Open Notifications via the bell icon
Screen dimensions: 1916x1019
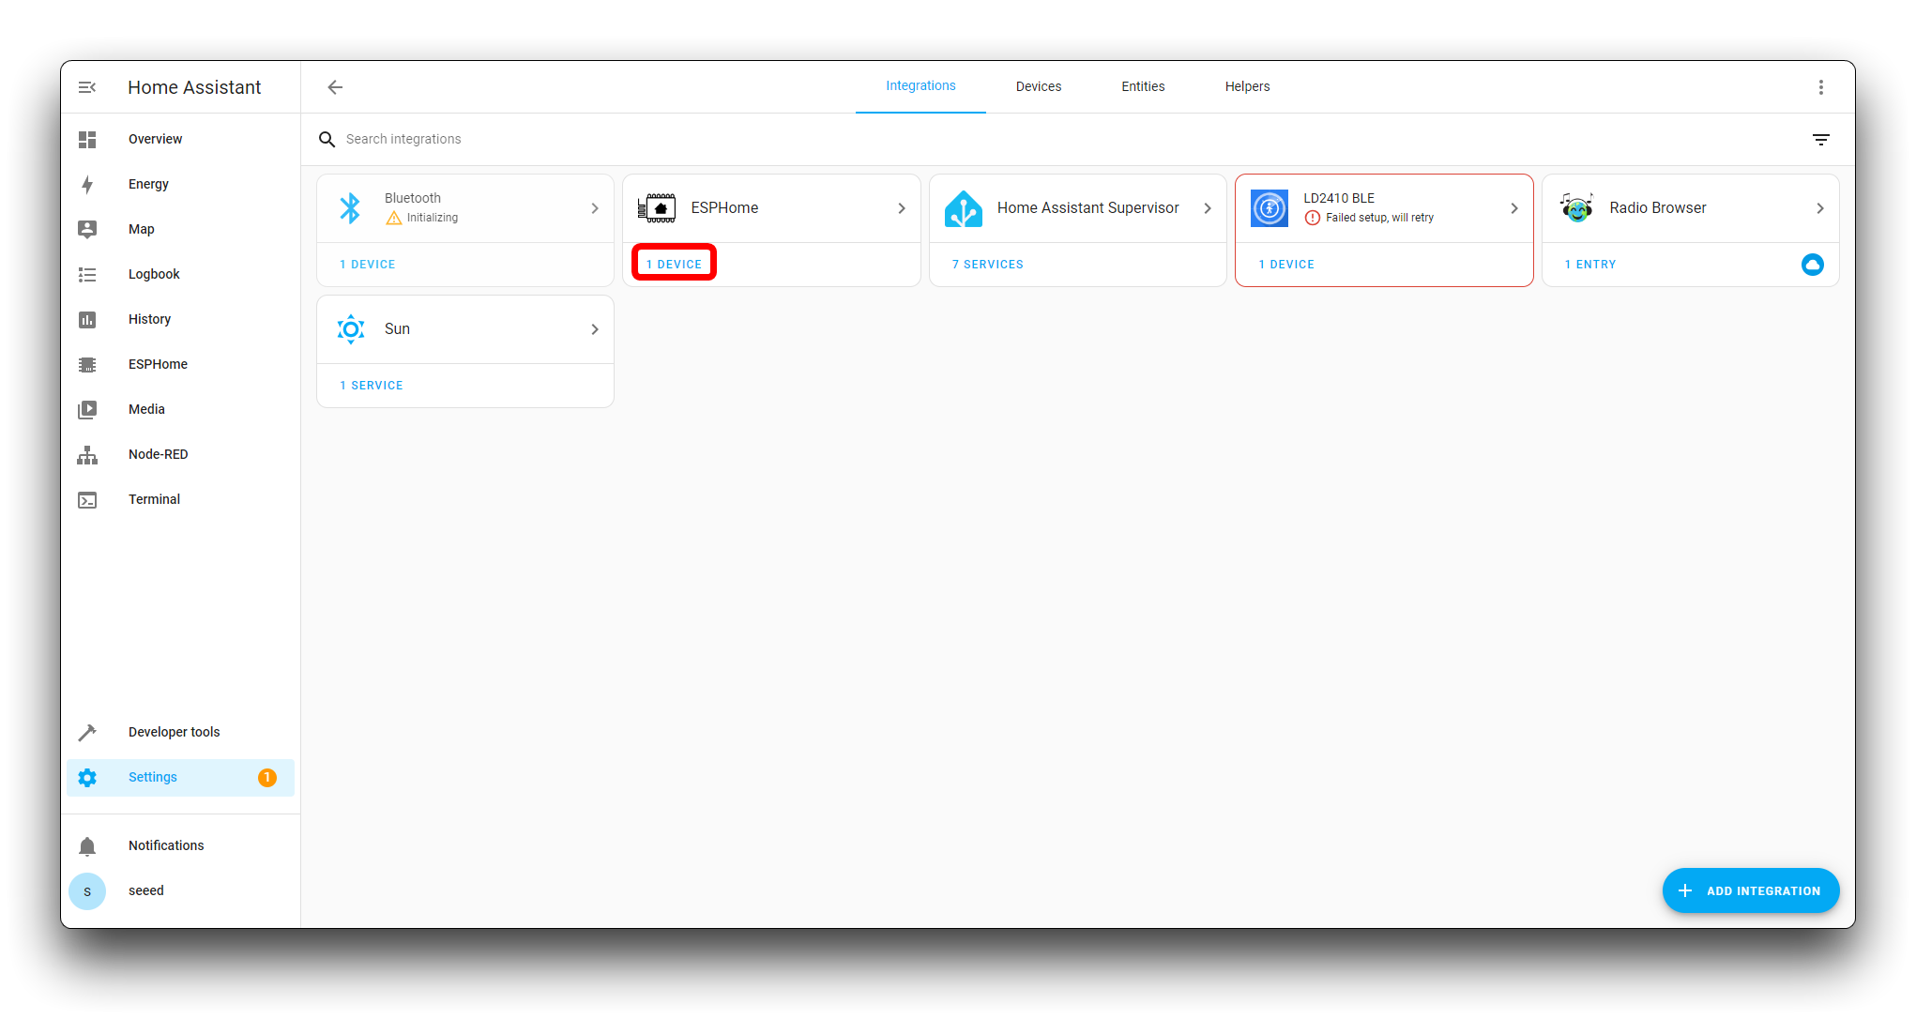[x=87, y=846]
